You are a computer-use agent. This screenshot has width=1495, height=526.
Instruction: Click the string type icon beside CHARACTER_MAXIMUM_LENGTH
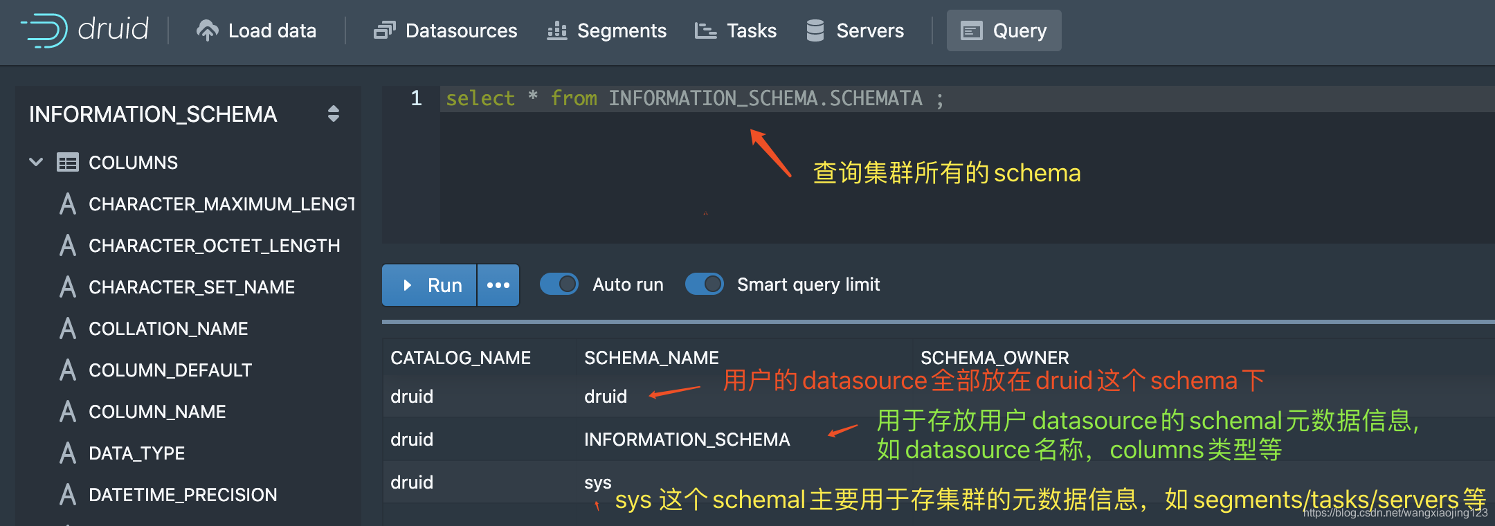tap(68, 204)
